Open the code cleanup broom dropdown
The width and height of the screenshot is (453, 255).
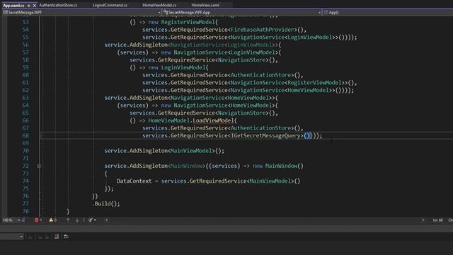[92, 220]
